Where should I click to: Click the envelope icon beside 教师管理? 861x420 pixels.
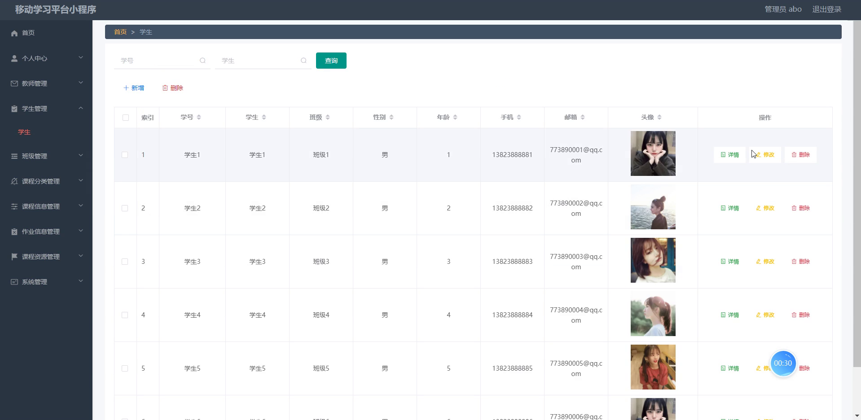pyautogui.click(x=14, y=83)
